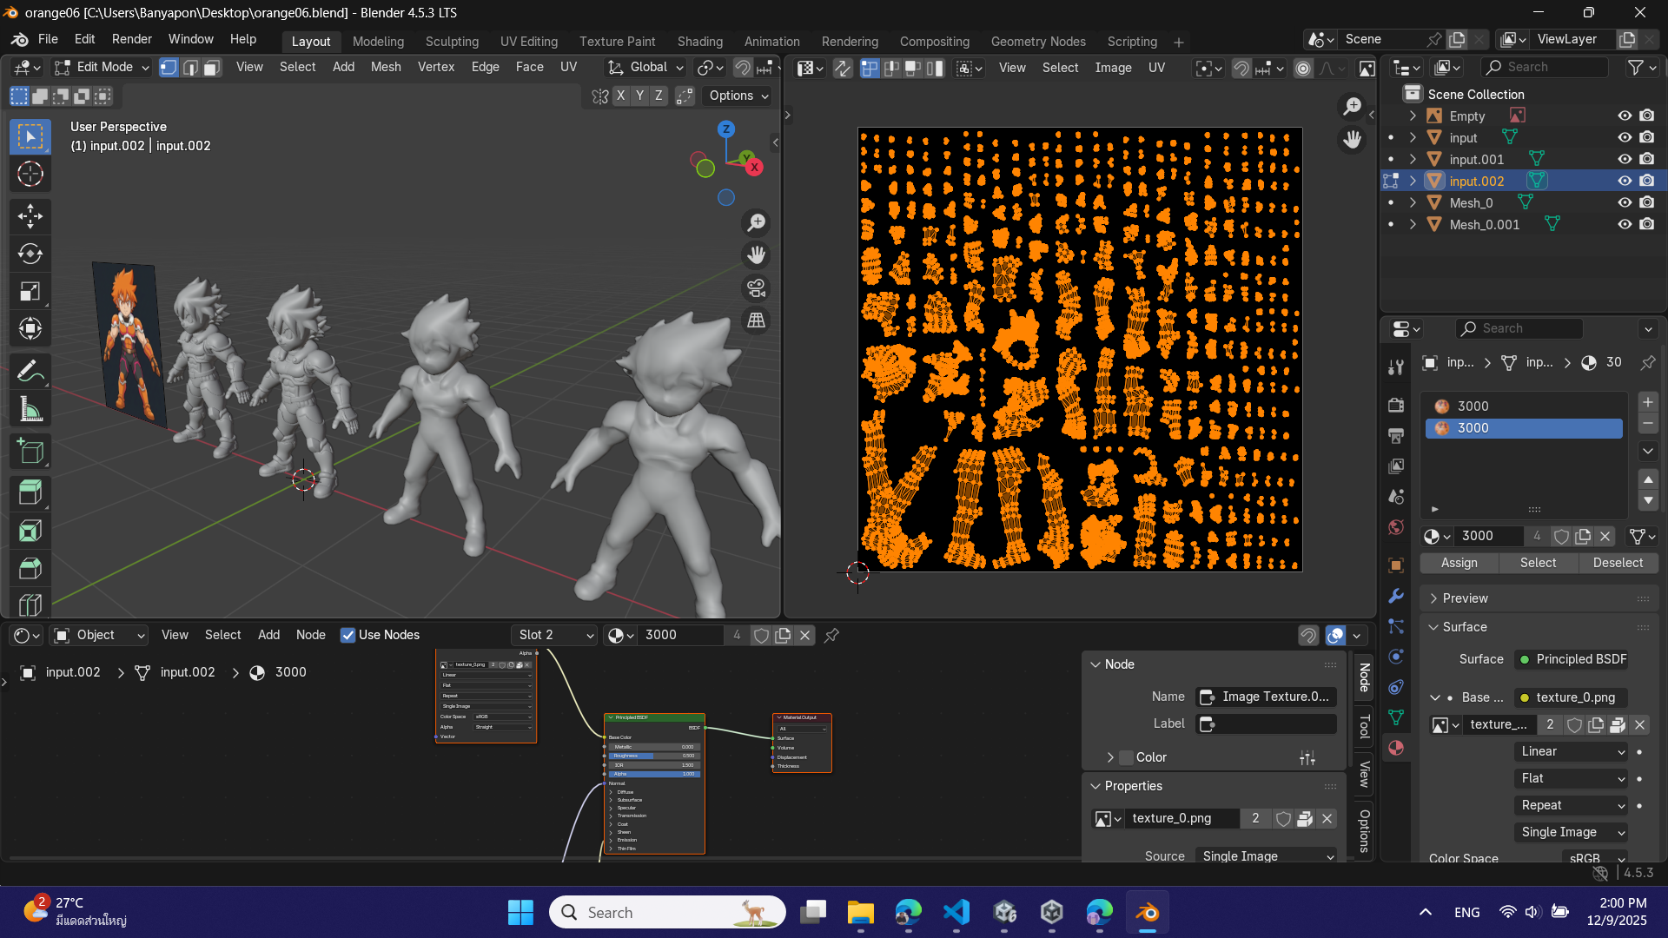The height and width of the screenshot is (938, 1668).
Task: Select the Rotate tool
Action: click(30, 254)
